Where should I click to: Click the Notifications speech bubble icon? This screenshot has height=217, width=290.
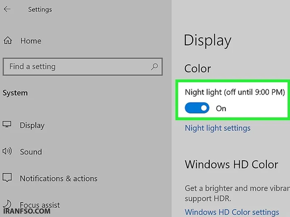pyautogui.click(x=7, y=178)
